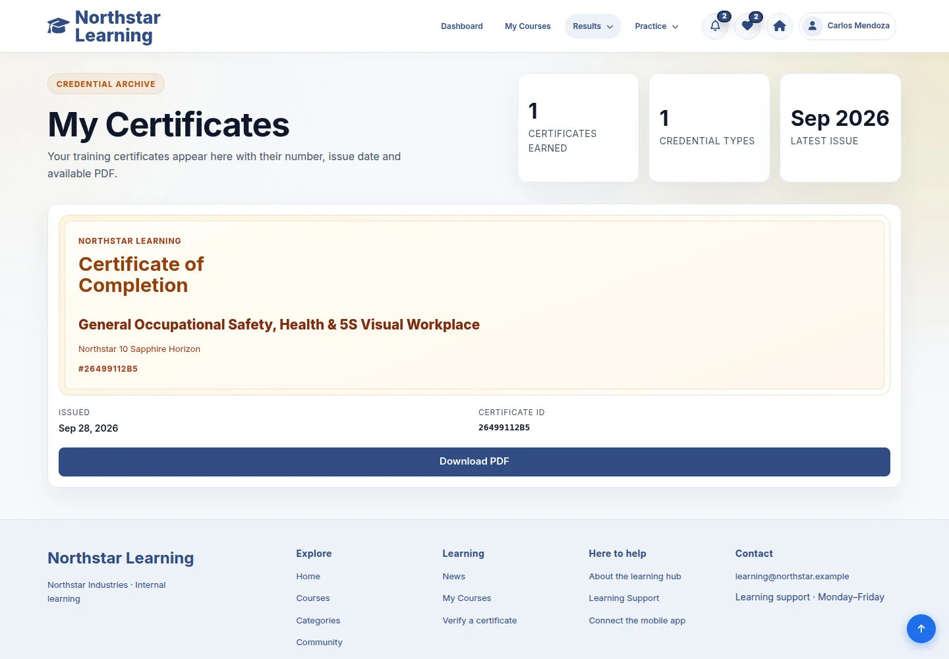Open the footer My Courses link
This screenshot has width=949, height=659.
pyautogui.click(x=467, y=598)
